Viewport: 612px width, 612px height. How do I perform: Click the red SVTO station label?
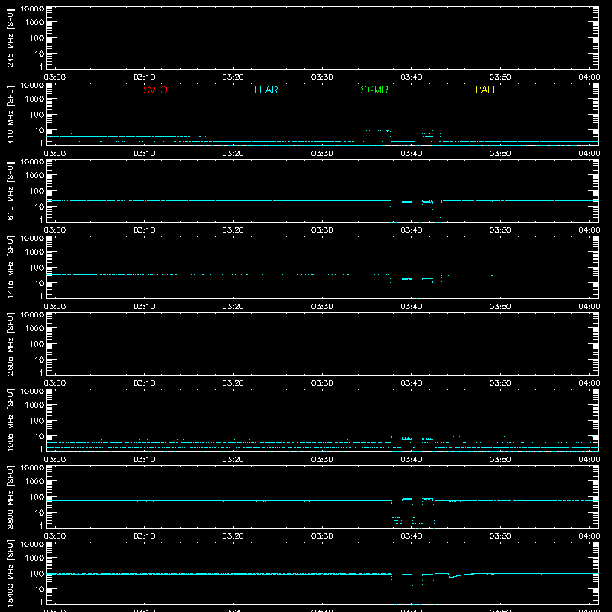[x=155, y=90]
